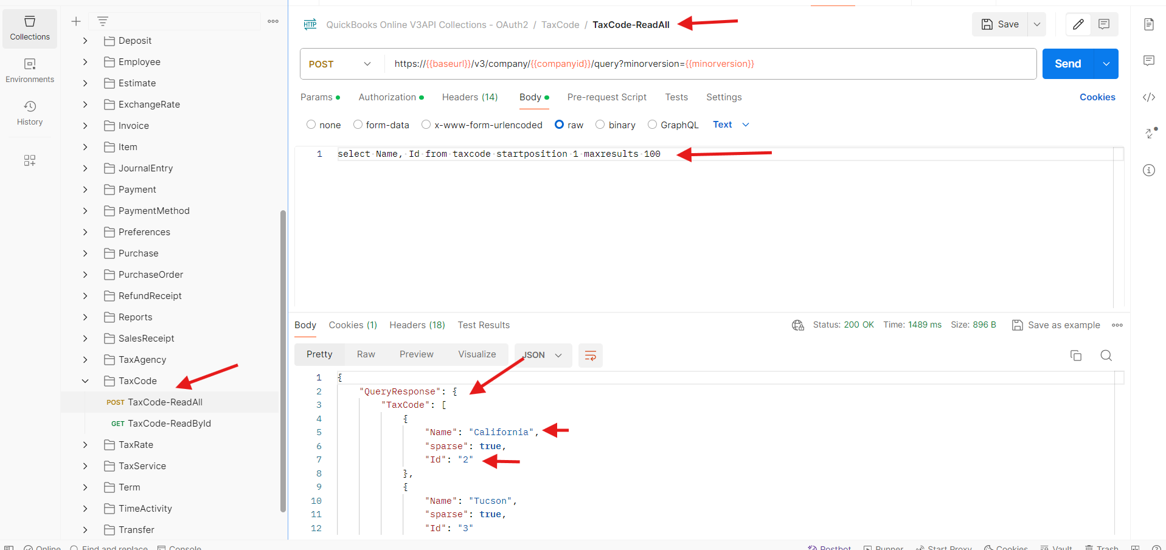Click the plus icon to create a new collection
Image resolution: width=1166 pixels, height=550 pixels.
(76, 21)
